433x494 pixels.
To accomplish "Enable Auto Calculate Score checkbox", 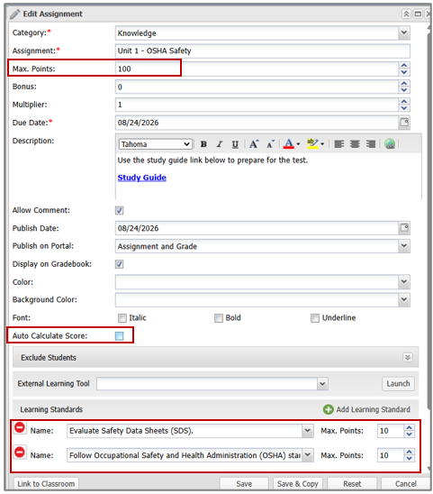I will tap(119, 336).
